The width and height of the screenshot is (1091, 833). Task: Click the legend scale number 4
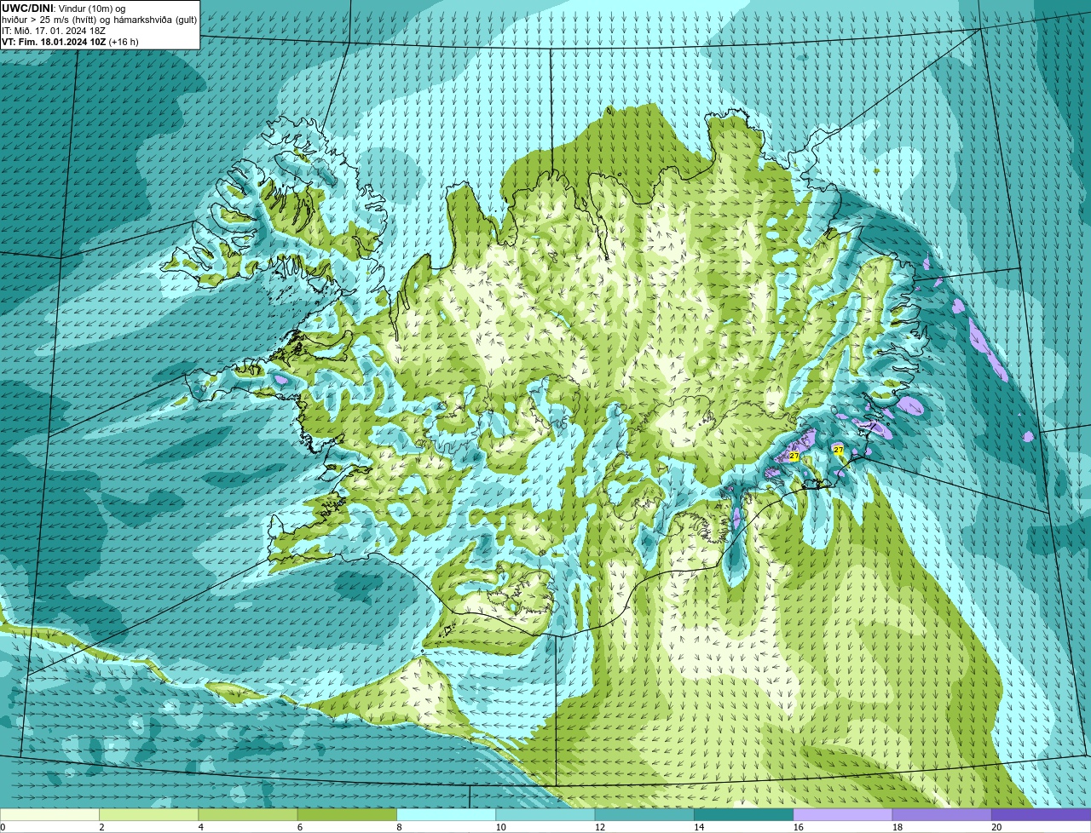200,827
